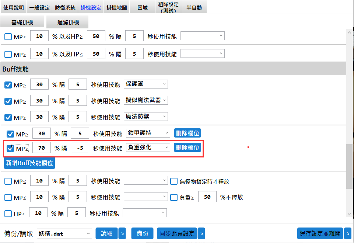Enable the 負重≥ 不釋放 checkbox
The image size is (354, 243).
[174, 197]
